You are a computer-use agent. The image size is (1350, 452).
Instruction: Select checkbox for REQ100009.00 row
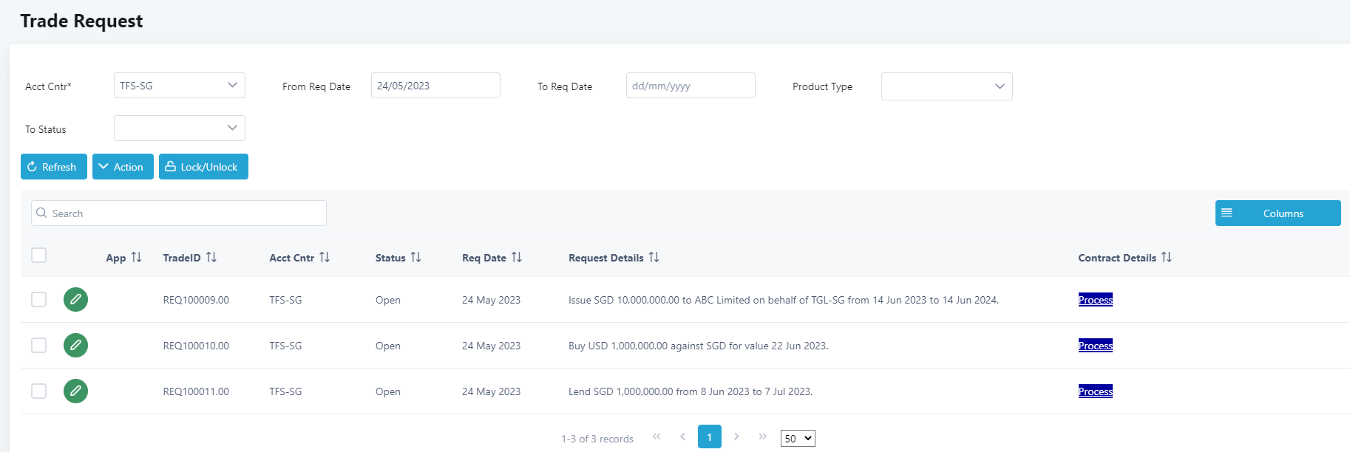[39, 300]
